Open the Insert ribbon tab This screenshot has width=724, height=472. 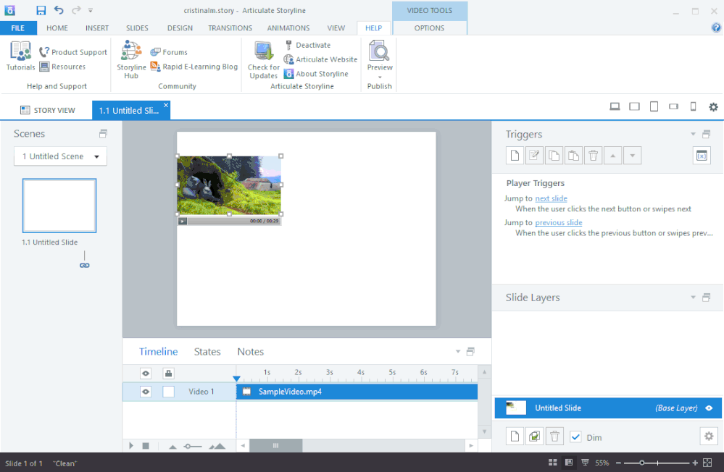coord(97,28)
